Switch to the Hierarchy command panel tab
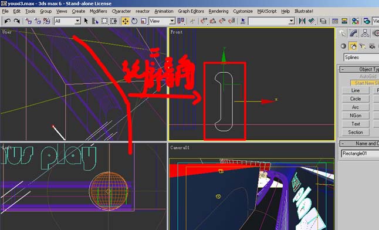379x230 pixels. (x=365, y=33)
